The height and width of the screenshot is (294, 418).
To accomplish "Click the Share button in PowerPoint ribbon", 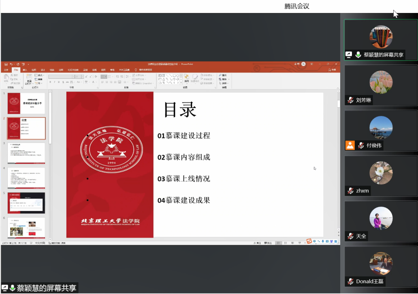I will point(332,70).
